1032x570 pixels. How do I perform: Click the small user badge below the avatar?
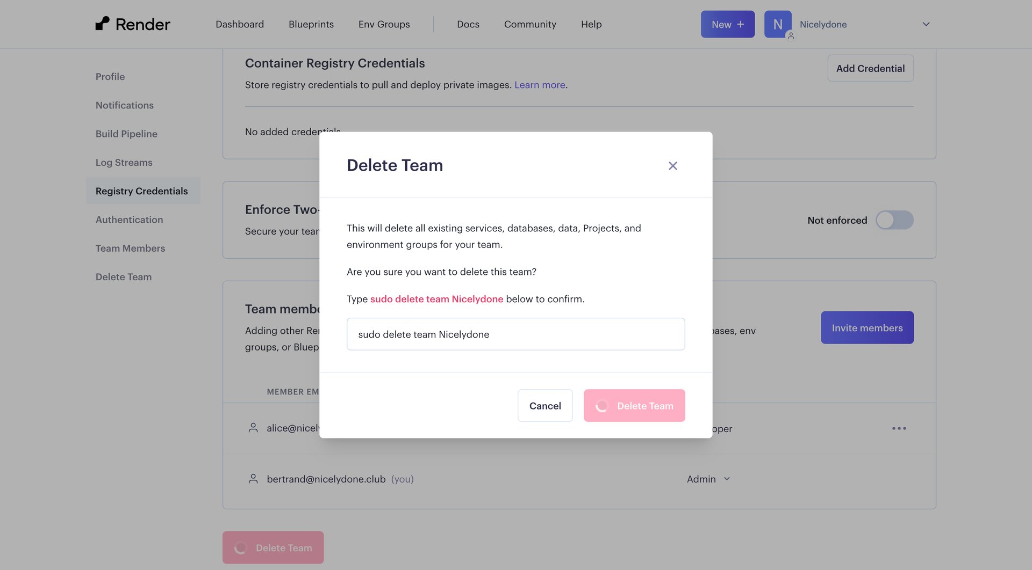(791, 36)
